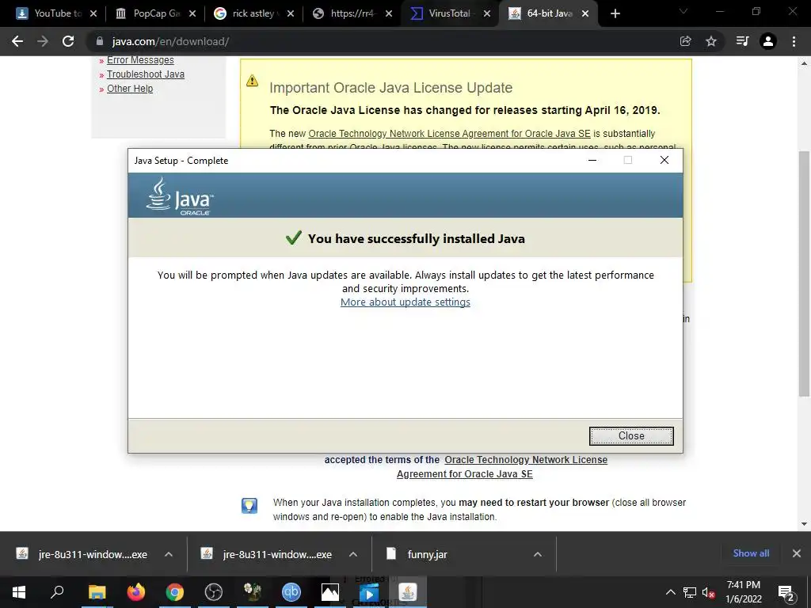The height and width of the screenshot is (608, 811).
Task: Show hidden system tray icons
Action: (670, 592)
